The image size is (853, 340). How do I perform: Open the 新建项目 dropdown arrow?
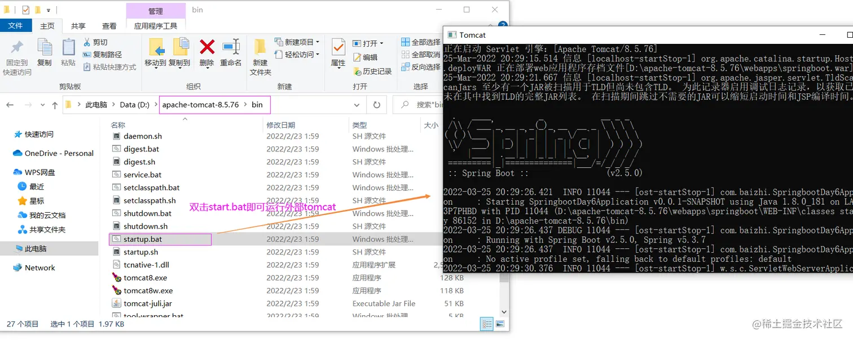click(x=318, y=42)
